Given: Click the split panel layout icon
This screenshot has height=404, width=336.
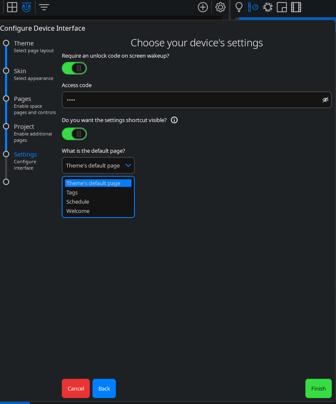Looking at the screenshot, I should coord(282,7).
